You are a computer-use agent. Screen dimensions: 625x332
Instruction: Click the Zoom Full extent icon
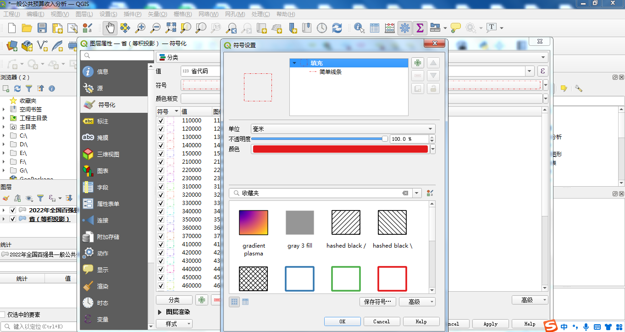pyautogui.click(x=171, y=28)
